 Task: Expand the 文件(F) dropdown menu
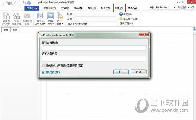coord(32,8)
